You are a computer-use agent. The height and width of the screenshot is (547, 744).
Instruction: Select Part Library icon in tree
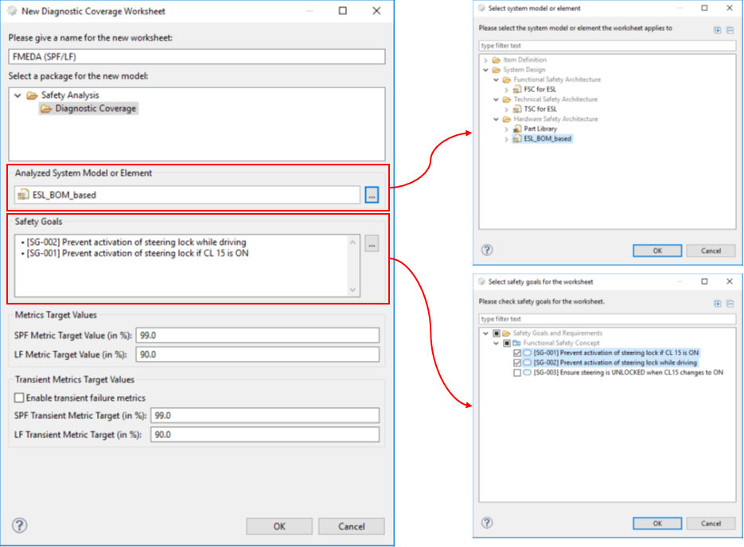tap(517, 129)
